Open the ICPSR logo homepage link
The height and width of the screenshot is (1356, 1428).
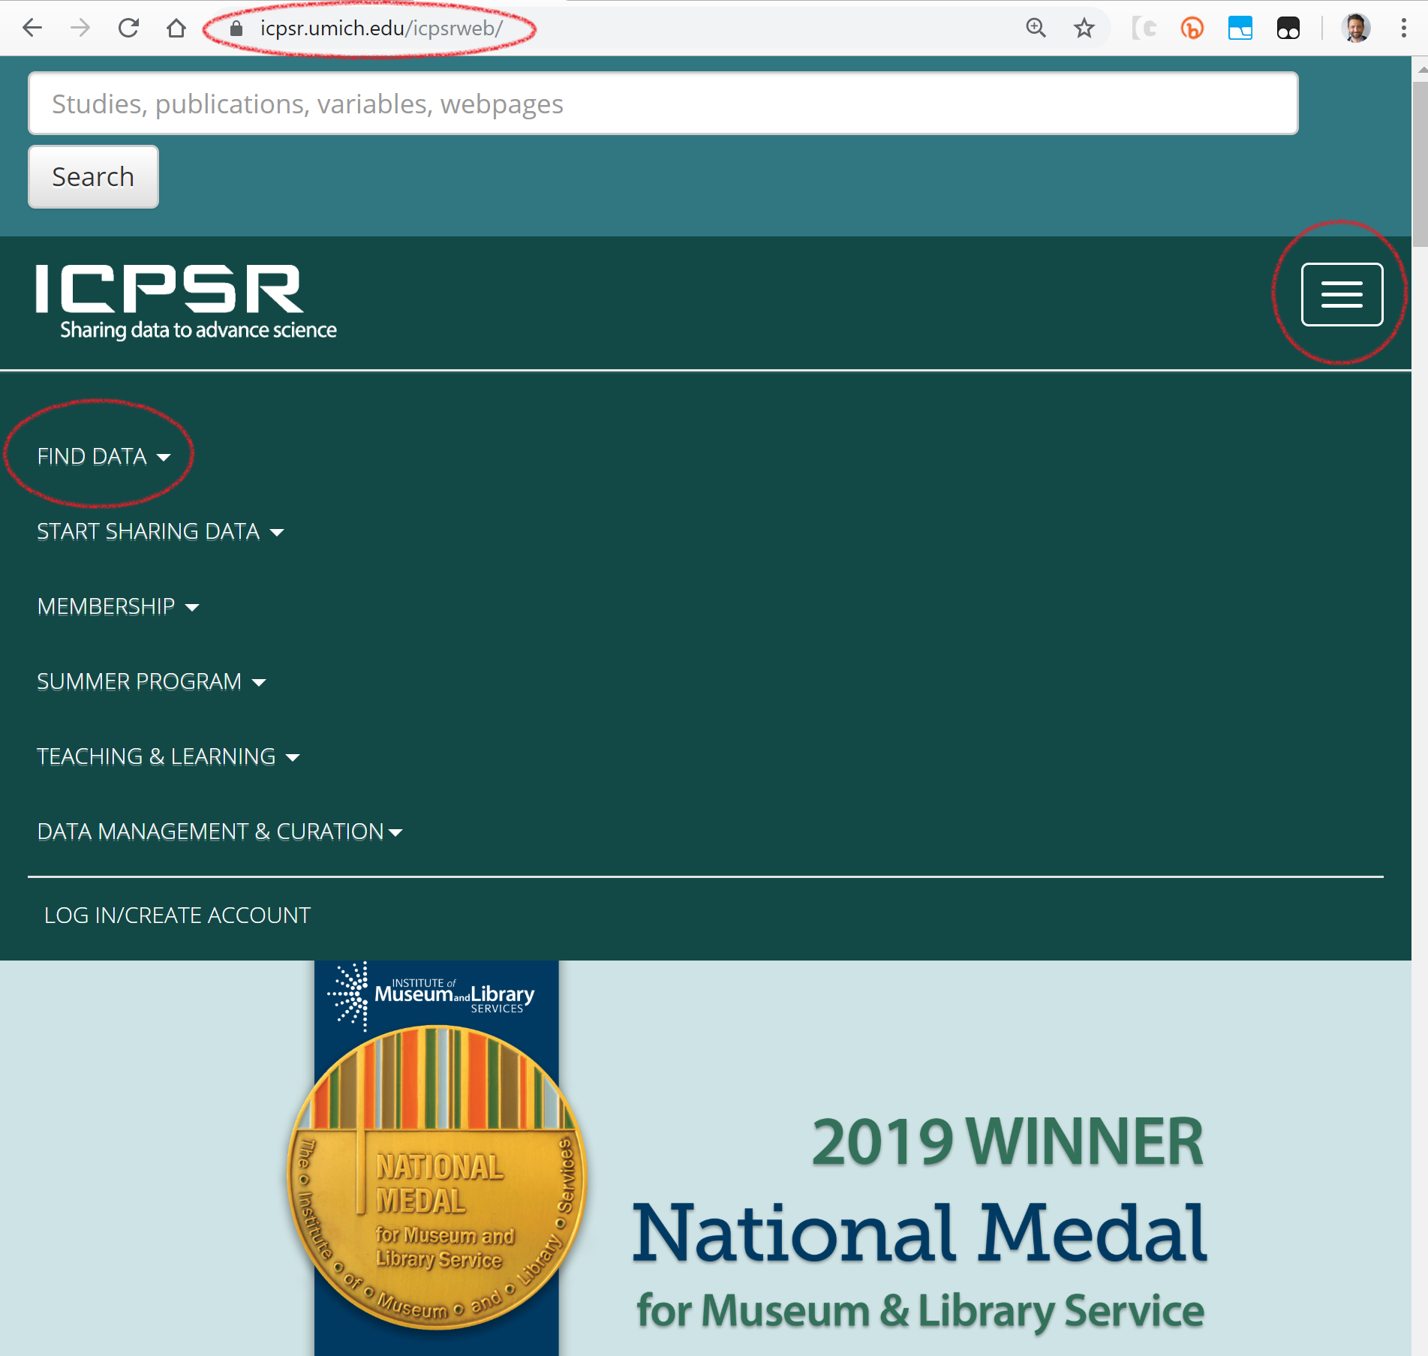point(186,302)
